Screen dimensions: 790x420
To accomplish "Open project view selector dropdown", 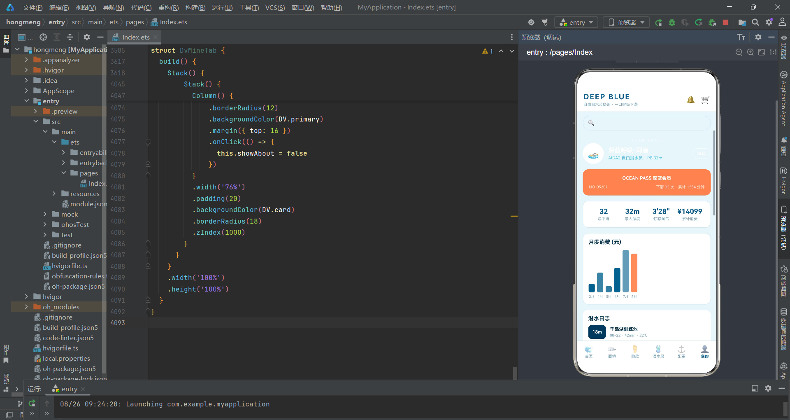I will pyautogui.click(x=25, y=37).
